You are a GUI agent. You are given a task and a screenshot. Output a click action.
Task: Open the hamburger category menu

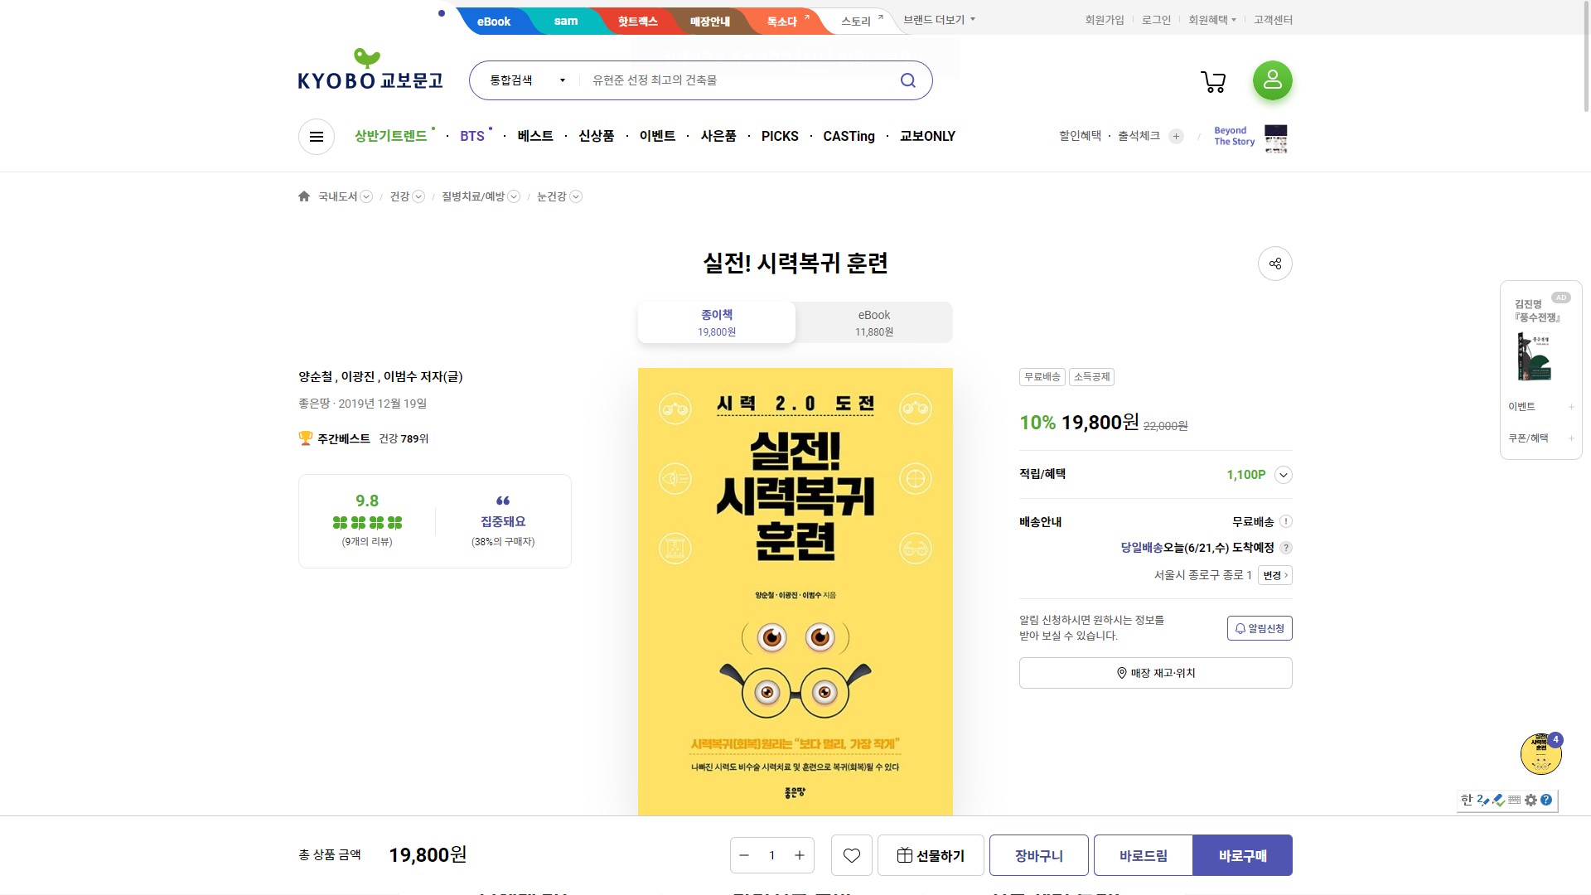click(317, 137)
